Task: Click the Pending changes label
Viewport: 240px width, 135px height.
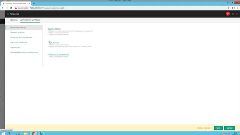Action: click(203, 128)
